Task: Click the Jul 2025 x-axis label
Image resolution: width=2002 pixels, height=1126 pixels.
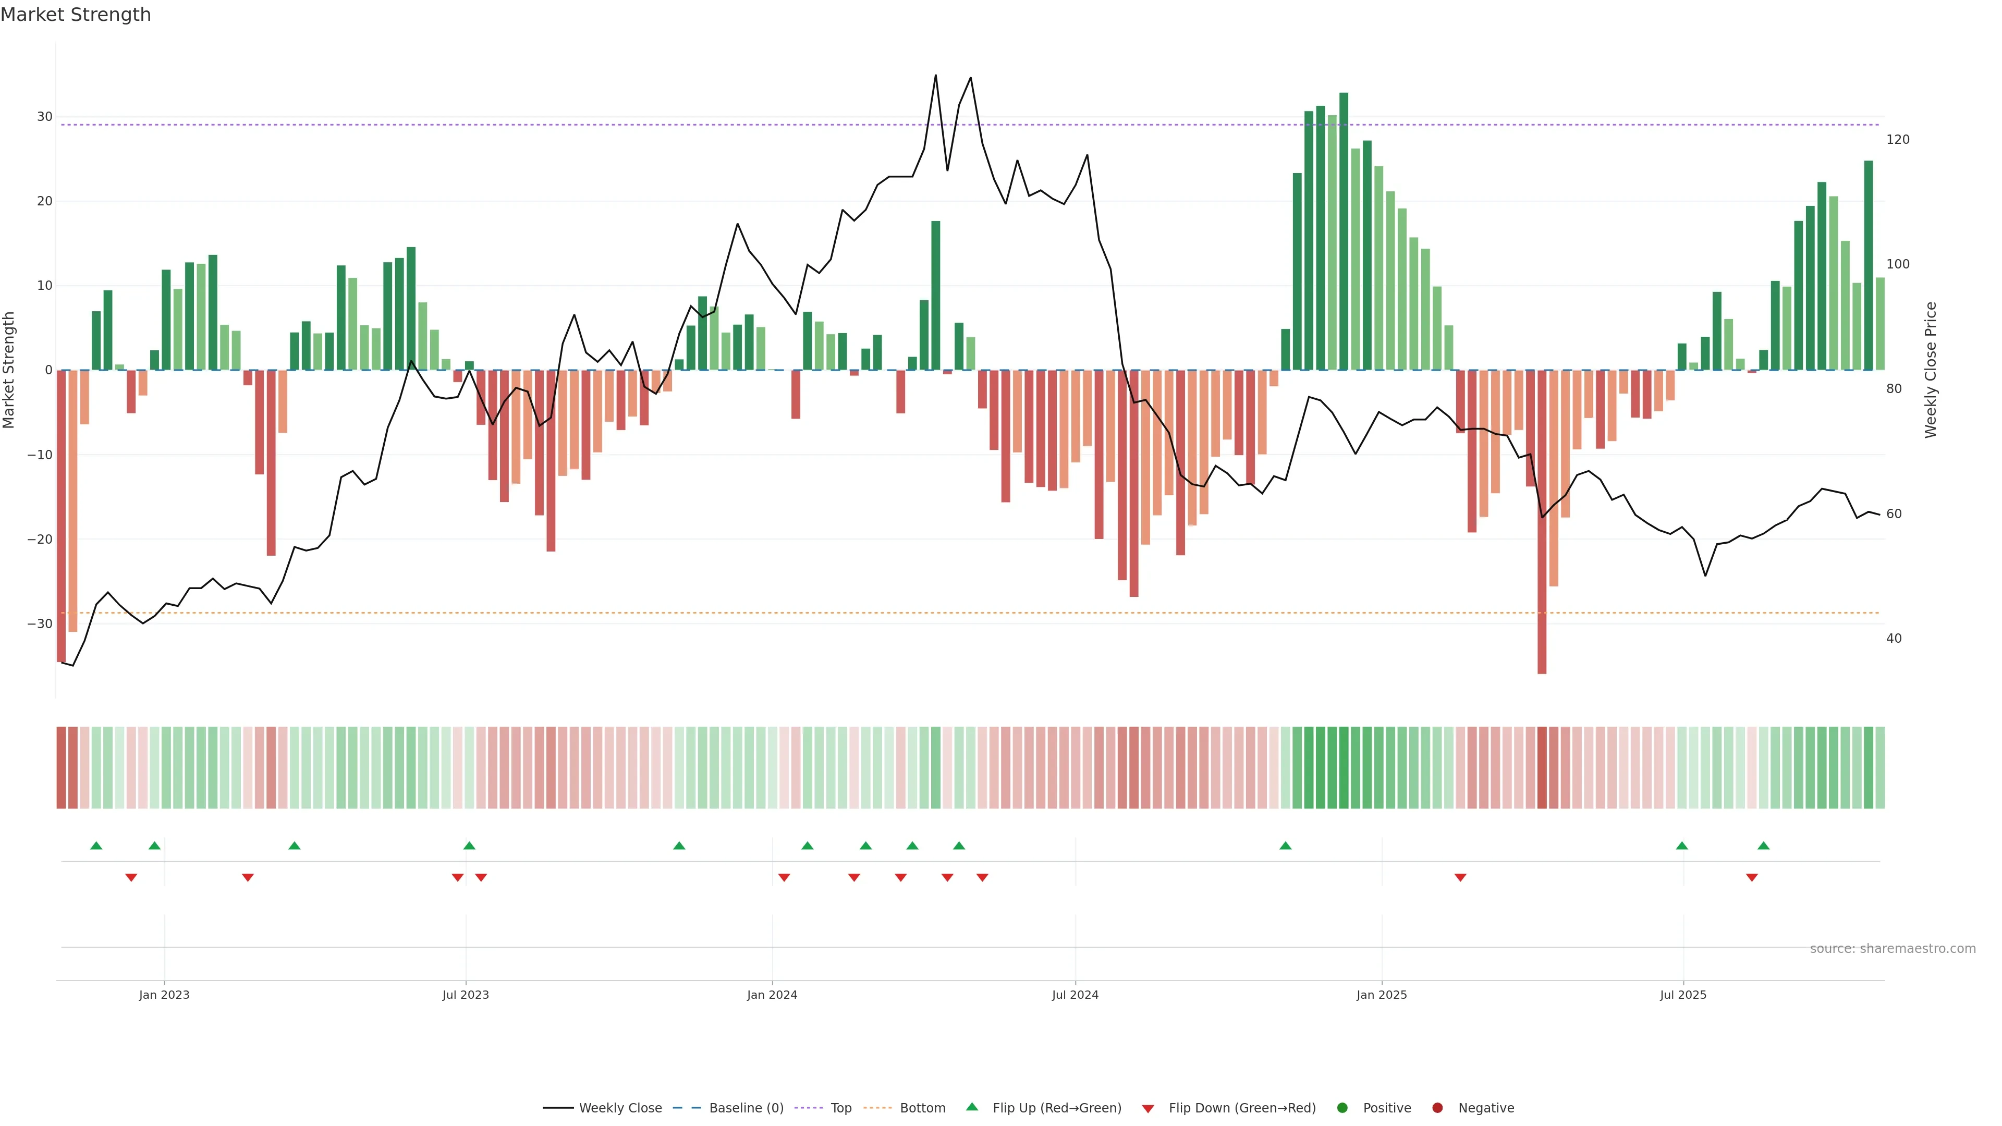Action: 1682,995
